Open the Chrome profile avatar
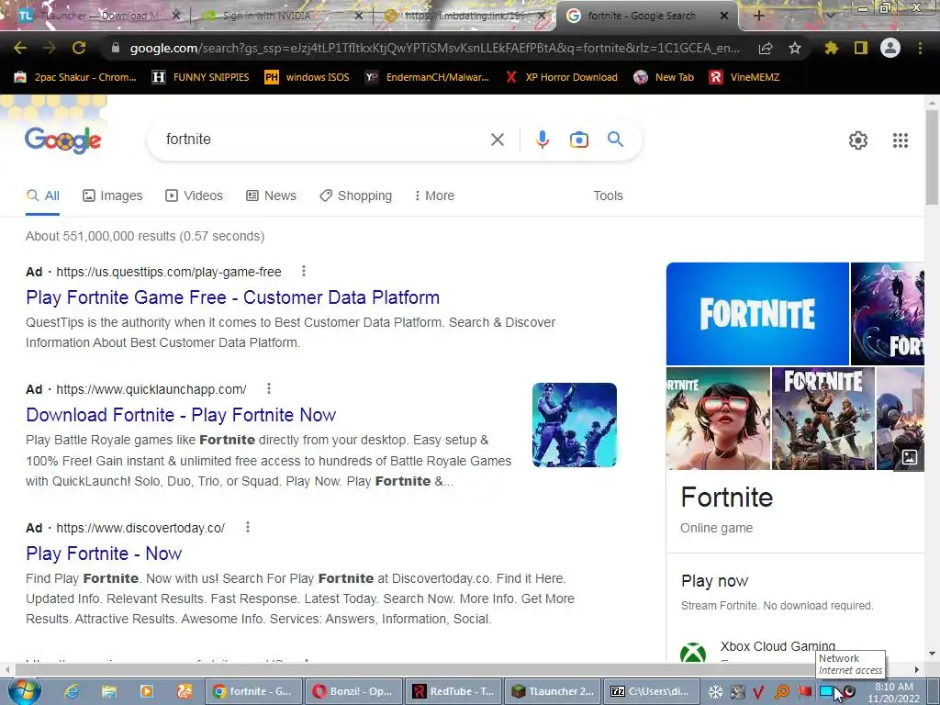 pyautogui.click(x=890, y=48)
